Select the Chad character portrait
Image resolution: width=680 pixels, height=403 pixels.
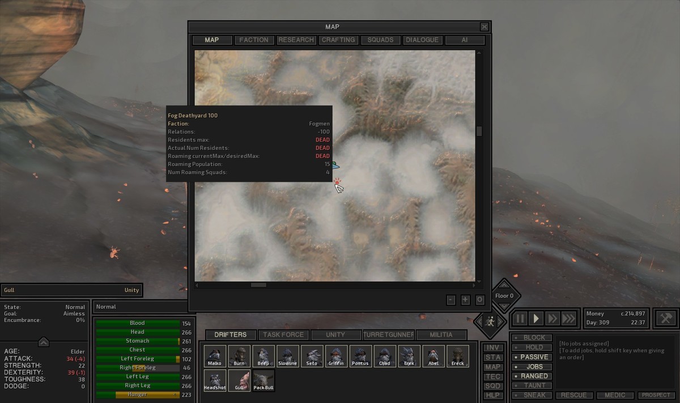tap(385, 357)
